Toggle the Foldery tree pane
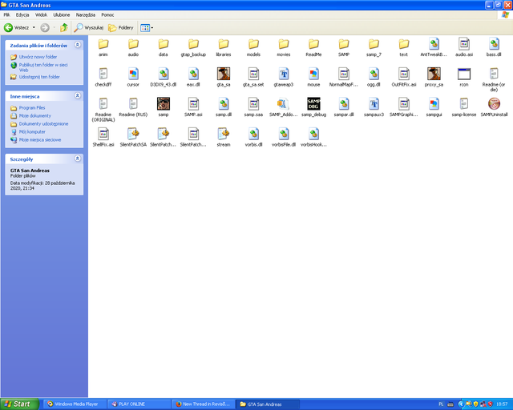Screen dimensions: 513x410 tap(121, 28)
